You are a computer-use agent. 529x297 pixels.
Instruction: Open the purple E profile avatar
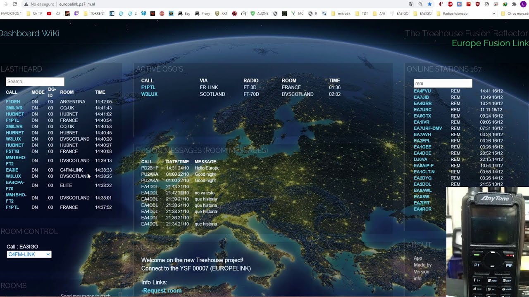523,4
